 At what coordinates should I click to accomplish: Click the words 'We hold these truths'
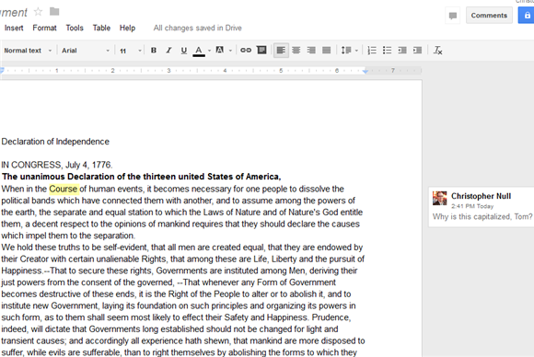point(41,248)
